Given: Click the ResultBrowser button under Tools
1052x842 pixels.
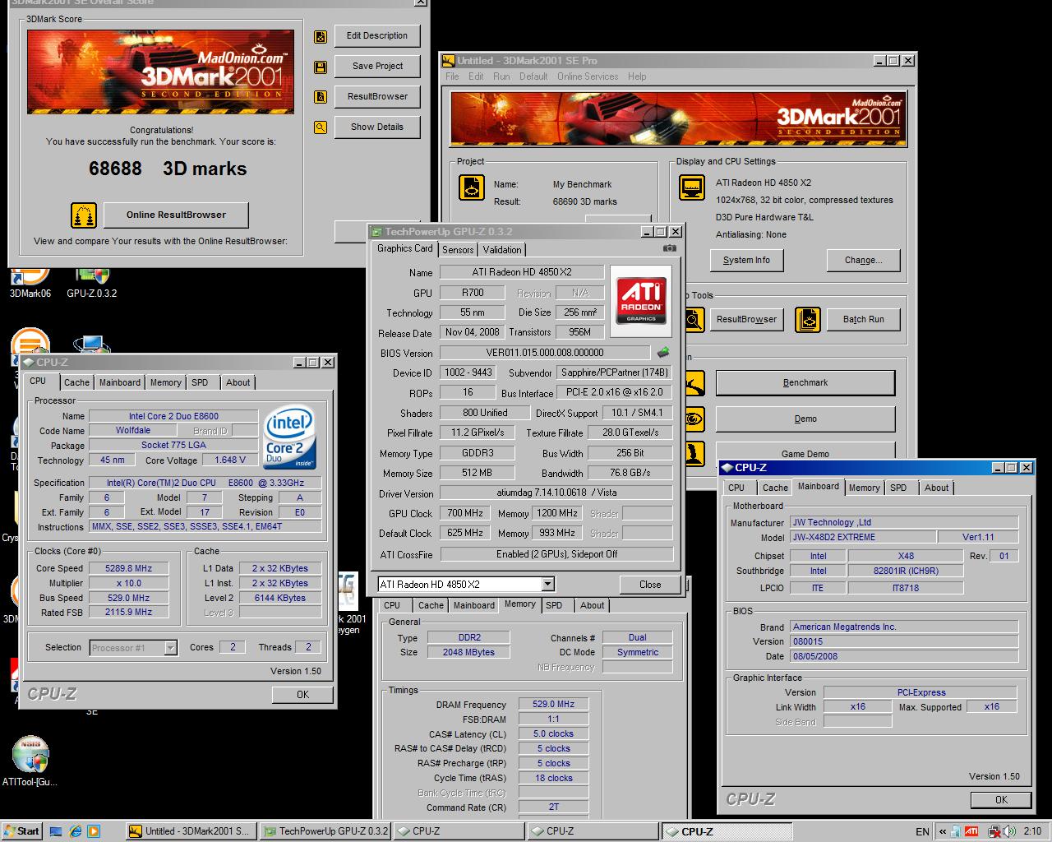Looking at the screenshot, I should point(746,320).
